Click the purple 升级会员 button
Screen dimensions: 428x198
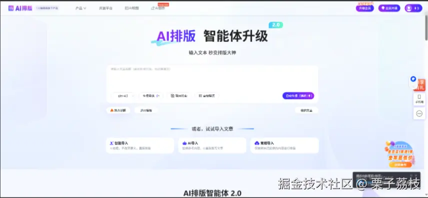tap(364, 8)
